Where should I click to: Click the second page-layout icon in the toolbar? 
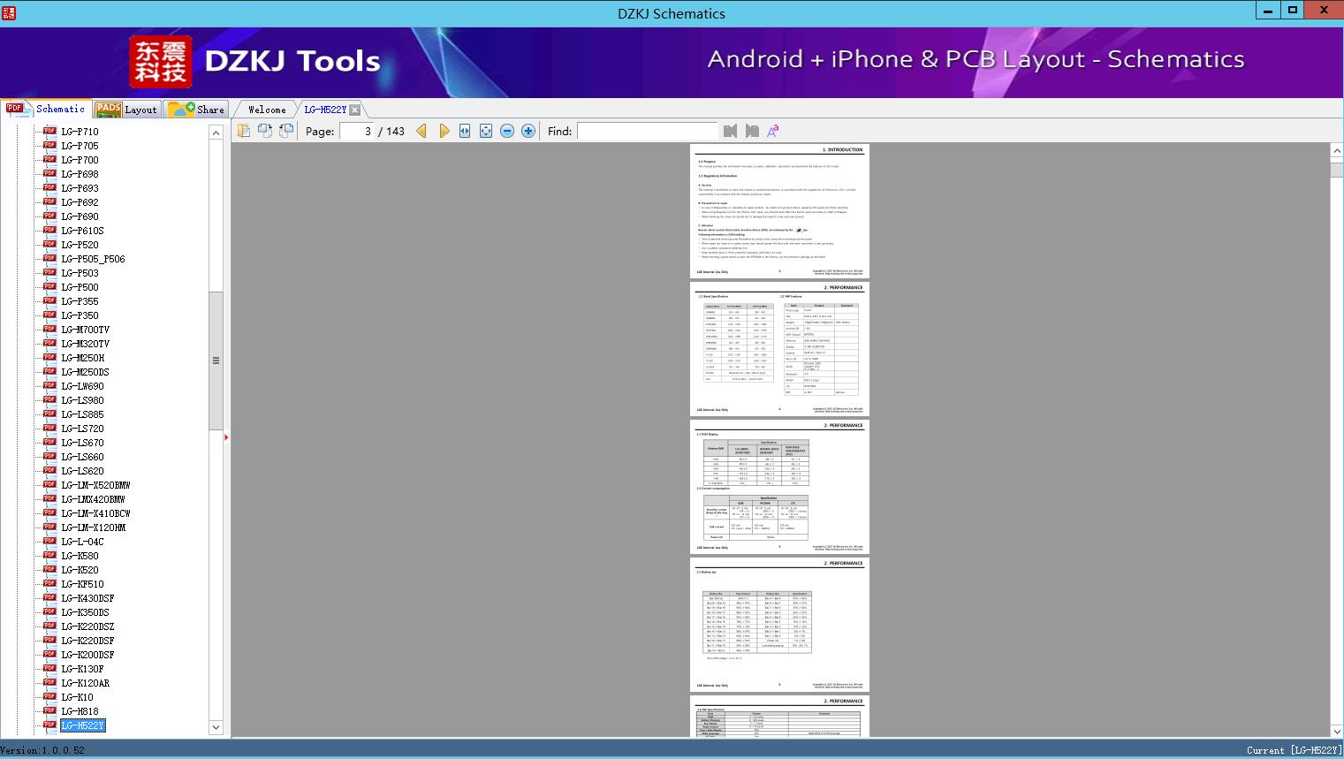tap(264, 131)
